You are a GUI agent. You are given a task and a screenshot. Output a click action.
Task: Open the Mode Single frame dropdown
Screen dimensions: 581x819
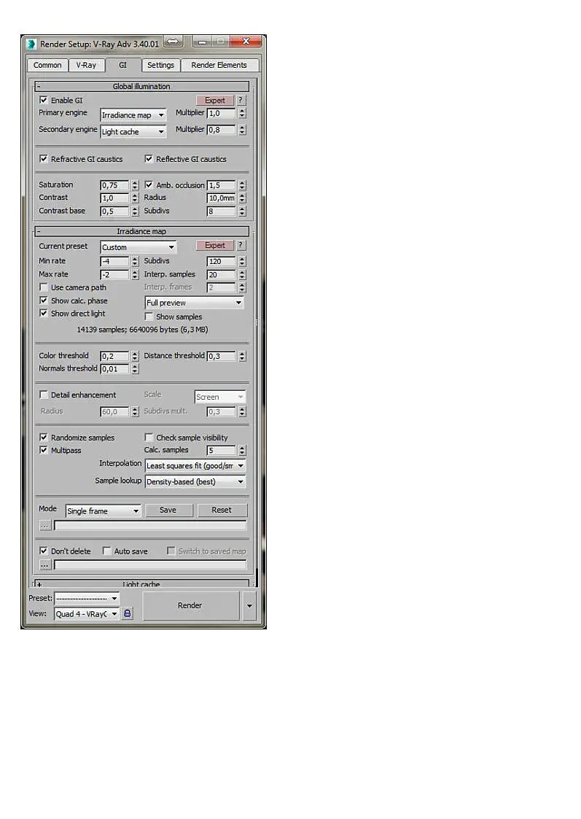coord(104,511)
